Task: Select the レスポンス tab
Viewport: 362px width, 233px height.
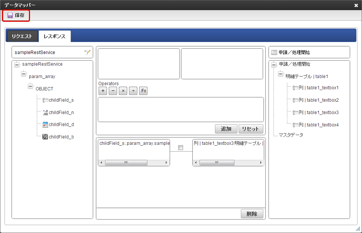Action: point(55,36)
